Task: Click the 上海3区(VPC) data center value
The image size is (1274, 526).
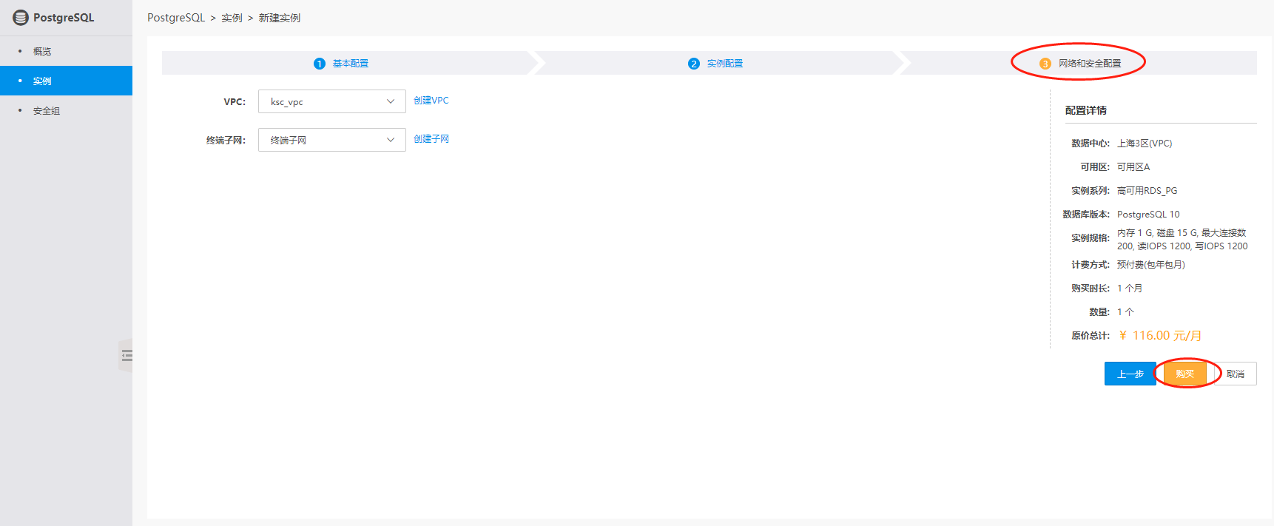Action: pyautogui.click(x=1145, y=144)
